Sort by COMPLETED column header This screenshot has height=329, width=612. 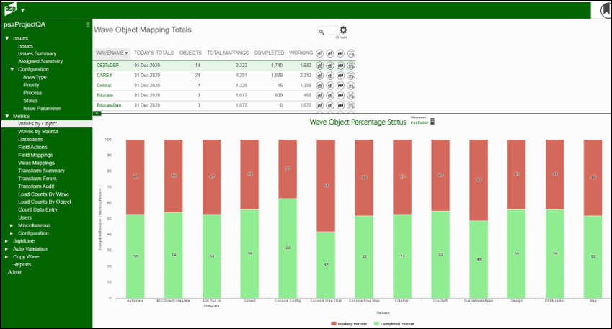269,53
